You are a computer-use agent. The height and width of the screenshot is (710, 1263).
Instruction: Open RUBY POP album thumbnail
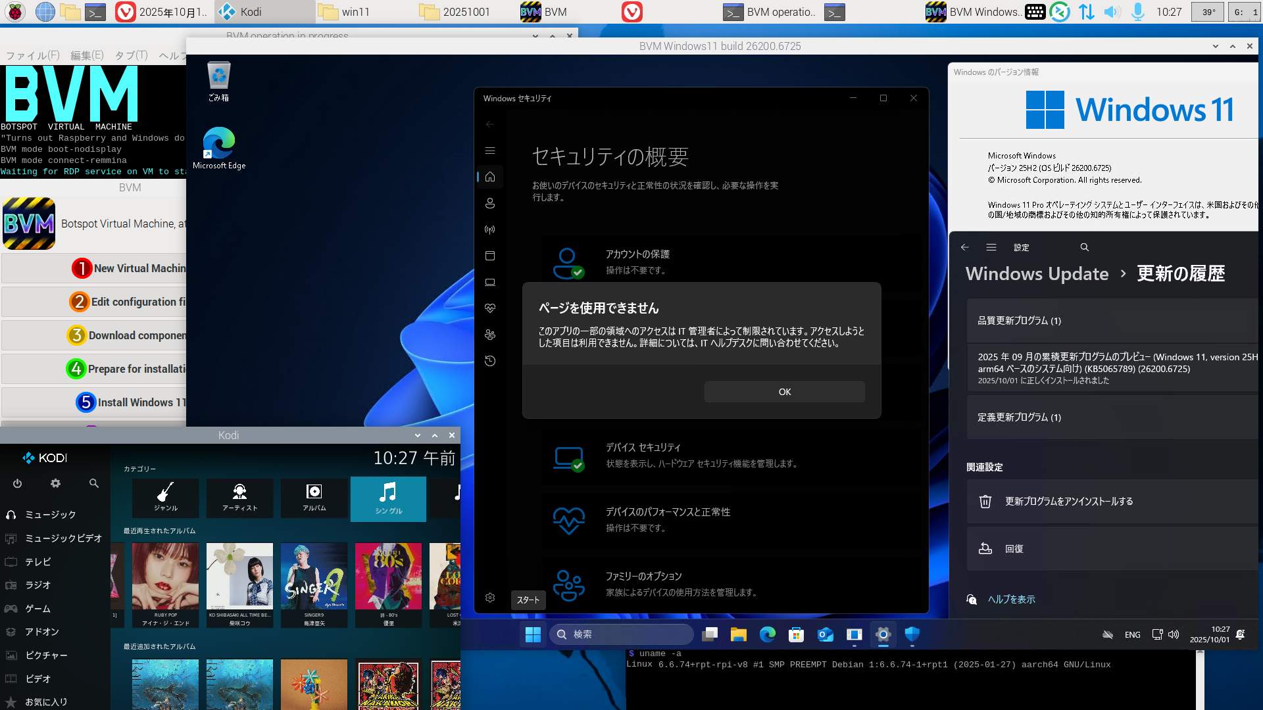(x=165, y=577)
